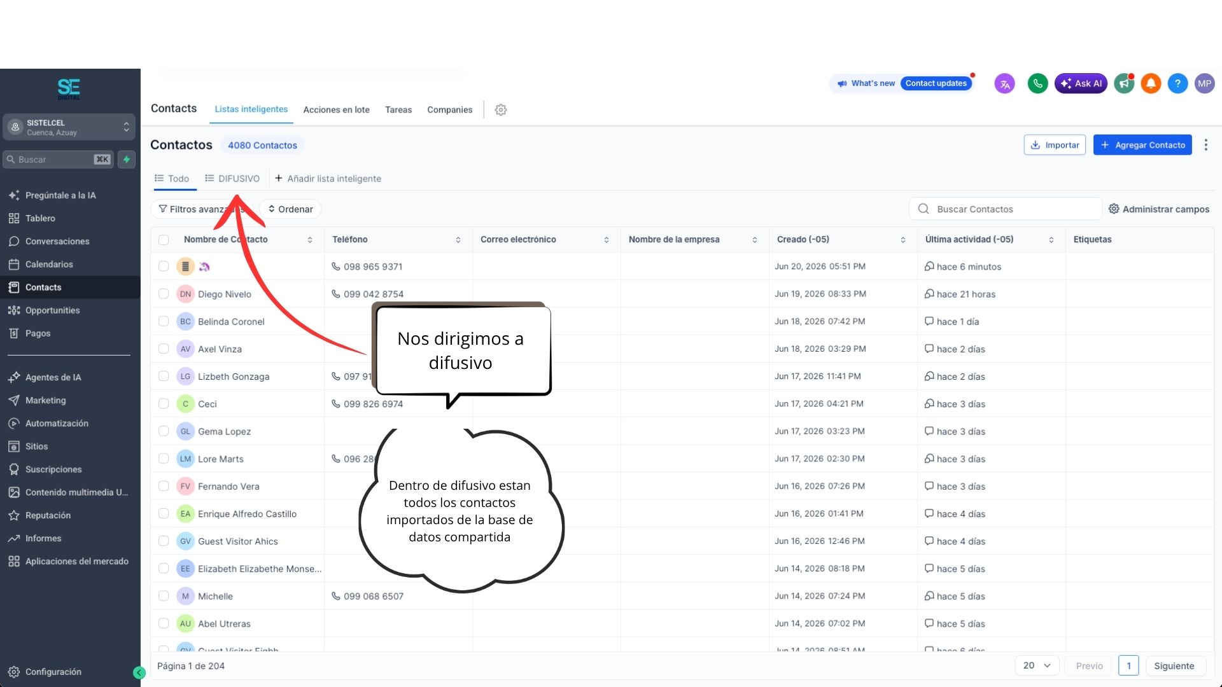Open the three-dot menu next to Agregar Contacto
Screen dimensions: 1222x687
click(1205, 145)
